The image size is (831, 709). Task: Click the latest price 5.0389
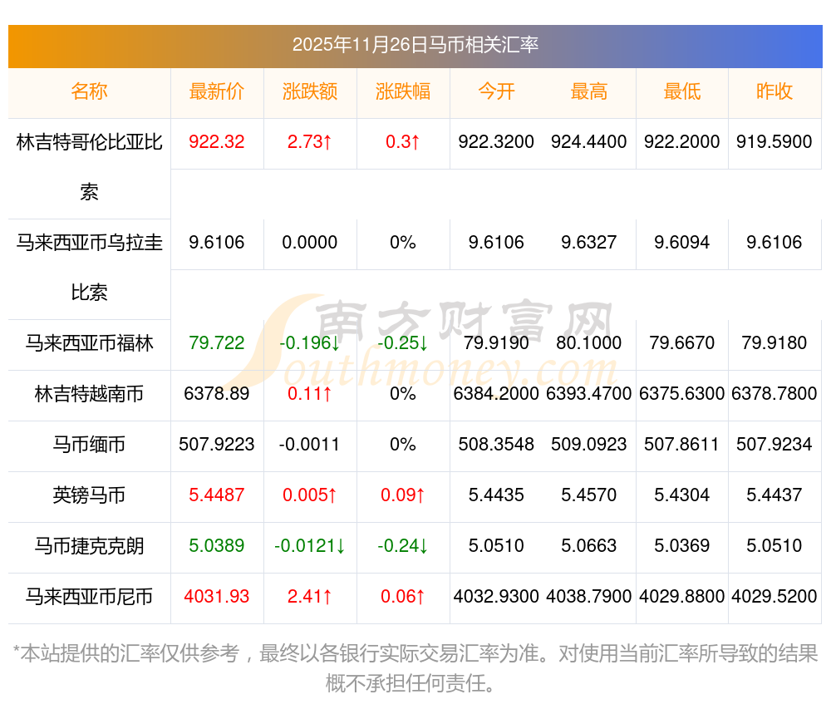[217, 546]
